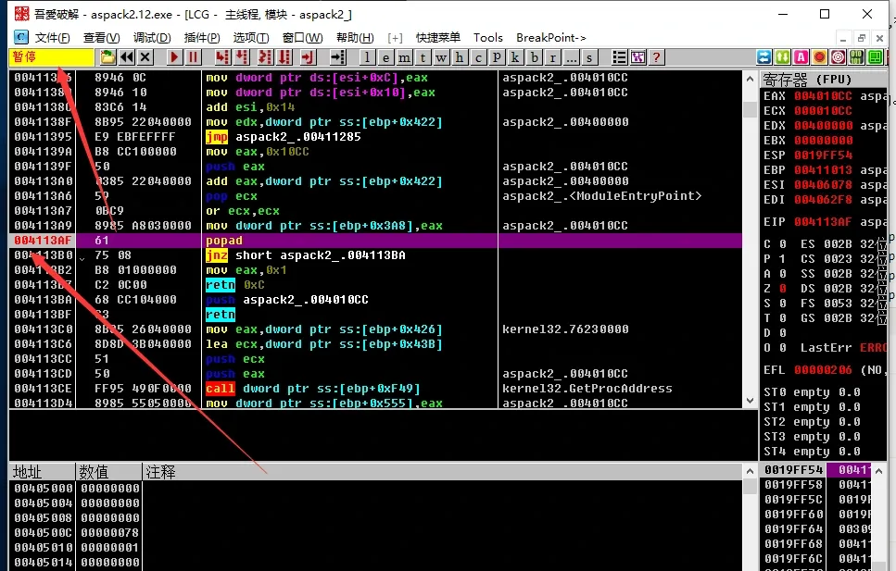Open Go to address with the black arrow icon

[337, 57]
